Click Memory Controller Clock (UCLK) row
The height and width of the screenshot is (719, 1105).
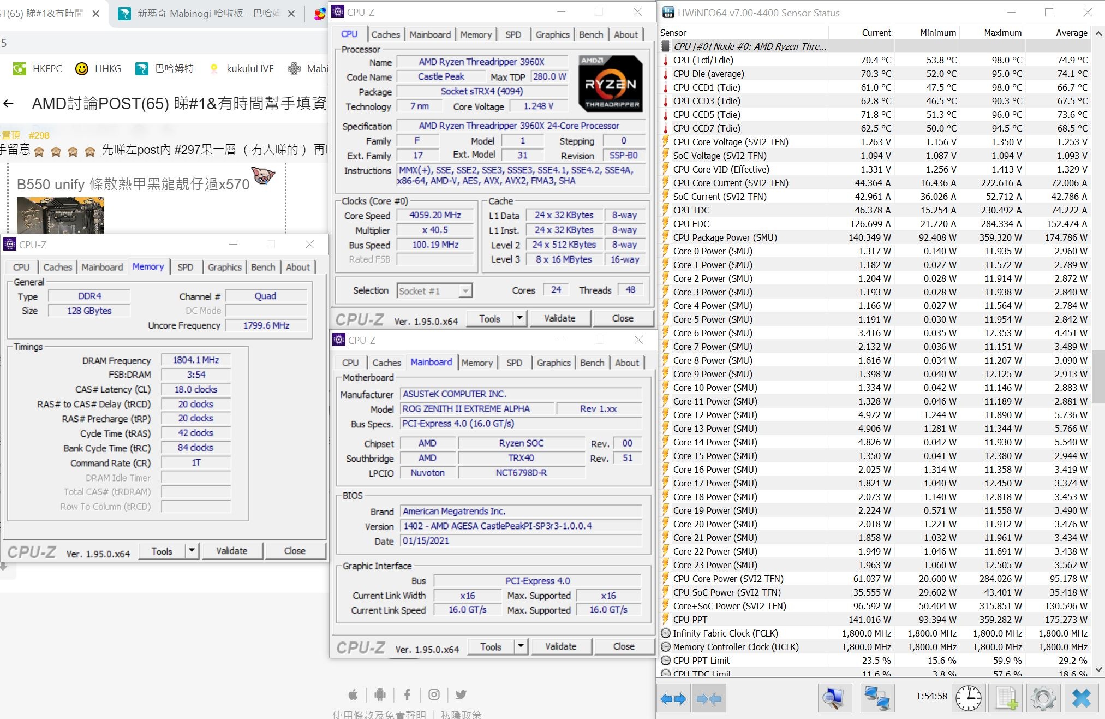click(875, 647)
